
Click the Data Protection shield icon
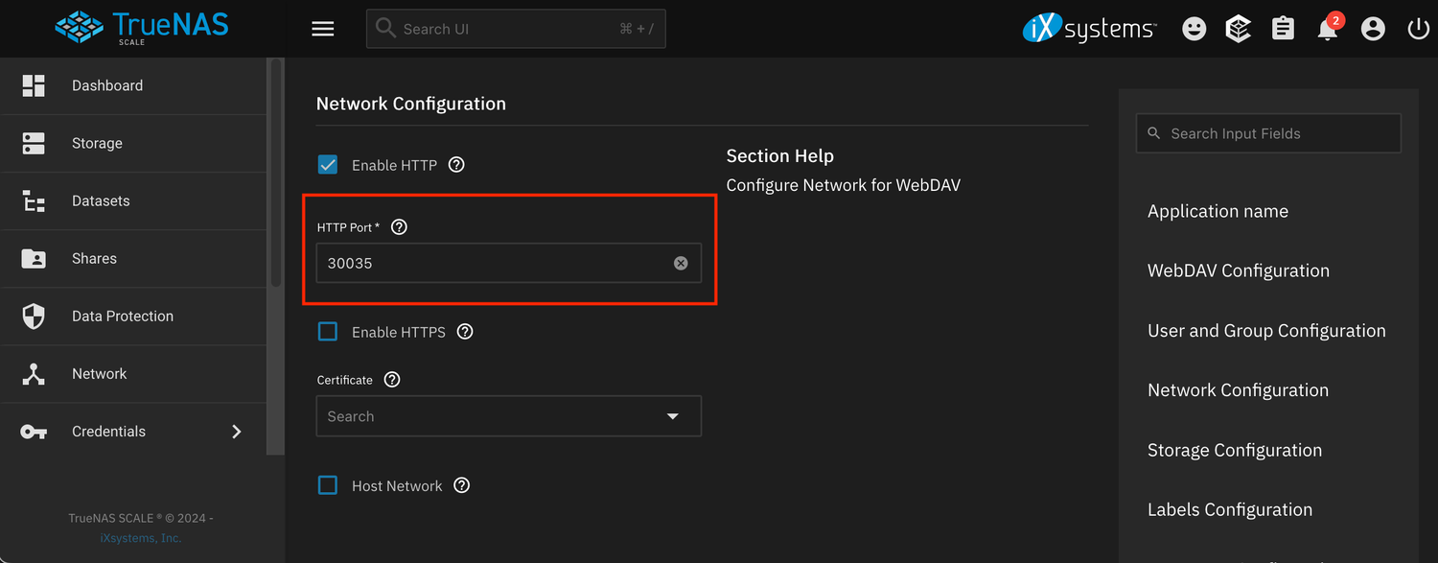[34, 316]
